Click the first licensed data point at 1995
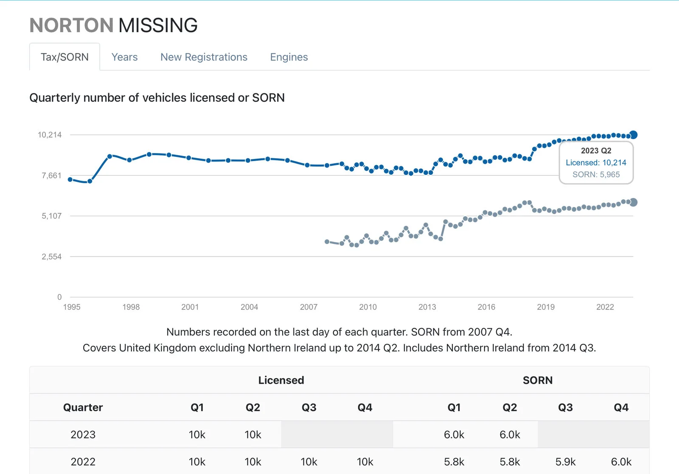The height and width of the screenshot is (474, 679). [x=70, y=179]
